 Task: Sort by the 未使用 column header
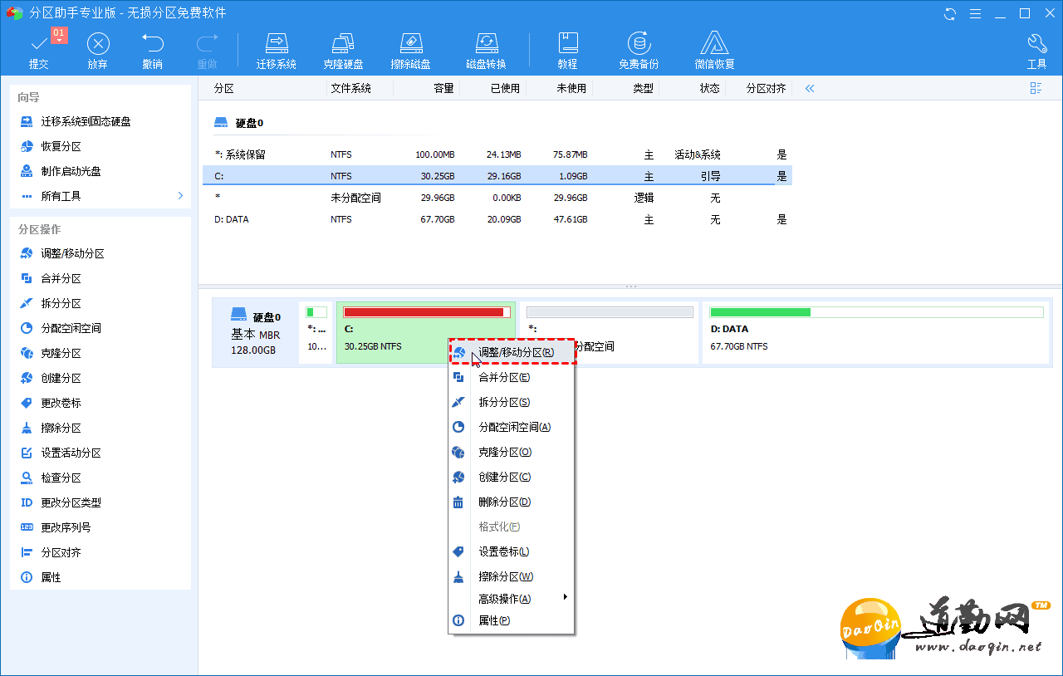tap(571, 88)
